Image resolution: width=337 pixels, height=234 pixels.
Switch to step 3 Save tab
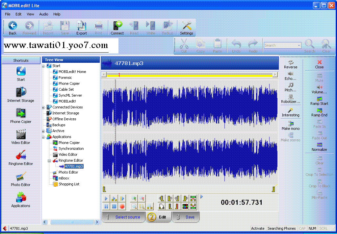tap(186, 217)
